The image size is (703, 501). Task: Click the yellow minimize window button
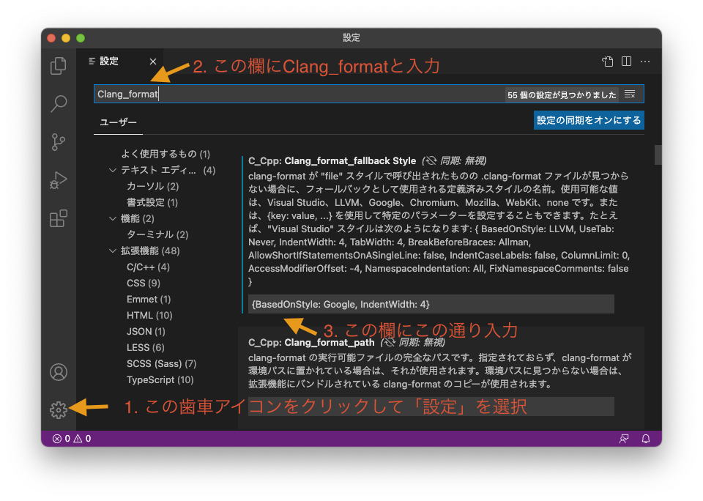coord(66,38)
